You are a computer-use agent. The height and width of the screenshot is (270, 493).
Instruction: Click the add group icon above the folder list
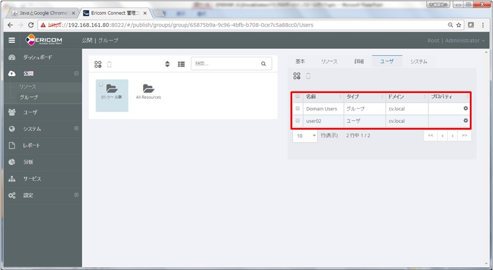[x=98, y=64]
